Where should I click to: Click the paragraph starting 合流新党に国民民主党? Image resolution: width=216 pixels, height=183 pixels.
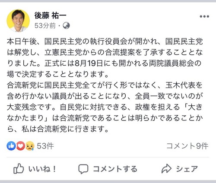coord(105,107)
